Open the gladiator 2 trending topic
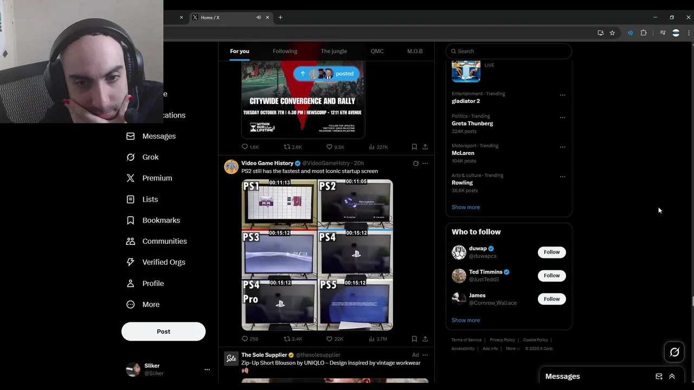 (x=466, y=101)
